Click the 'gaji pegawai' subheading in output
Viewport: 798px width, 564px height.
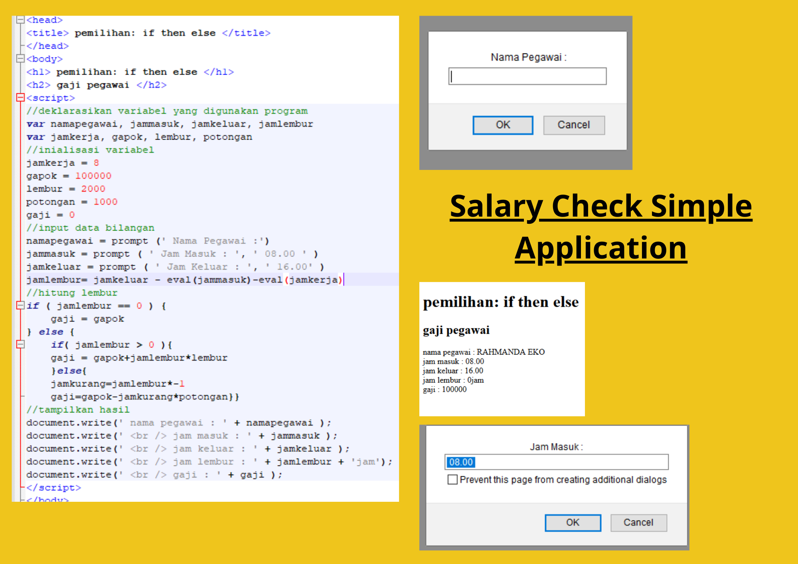(456, 330)
